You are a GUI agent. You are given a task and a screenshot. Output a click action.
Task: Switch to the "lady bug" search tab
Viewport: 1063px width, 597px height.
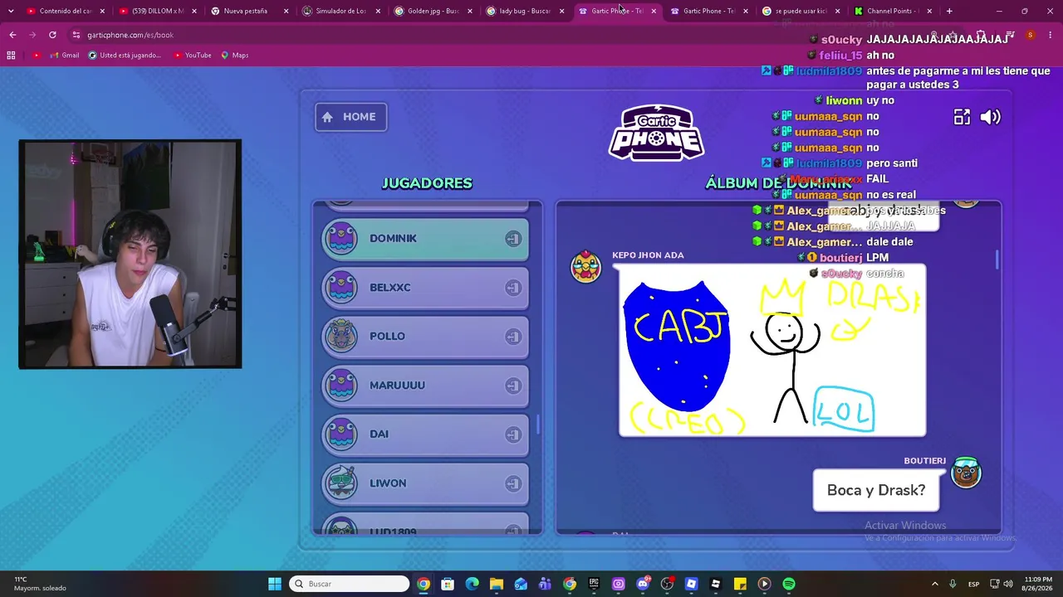coord(525,11)
